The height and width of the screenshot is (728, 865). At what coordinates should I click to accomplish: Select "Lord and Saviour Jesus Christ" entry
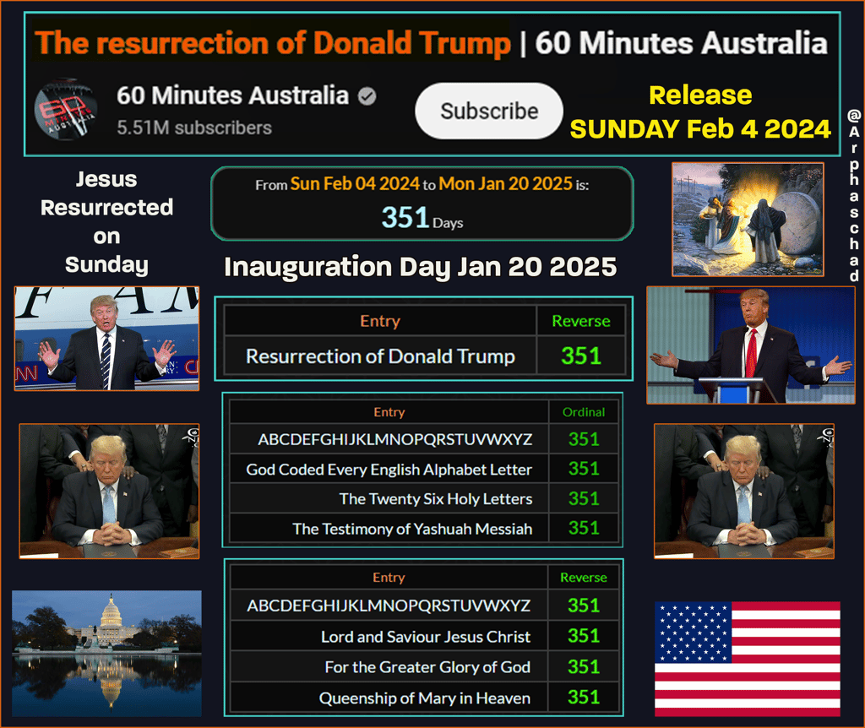click(x=389, y=637)
